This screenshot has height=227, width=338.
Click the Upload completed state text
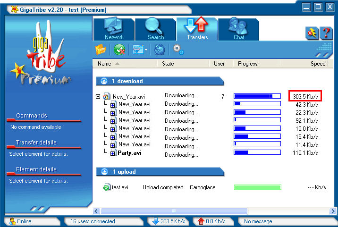pyautogui.click(x=163, y=187)
